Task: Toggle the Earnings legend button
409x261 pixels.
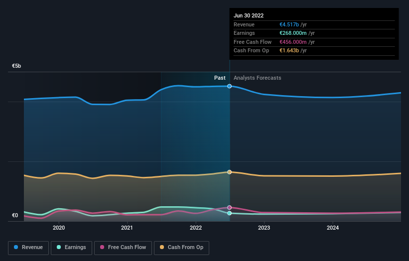Action: (x=71, y=248)
